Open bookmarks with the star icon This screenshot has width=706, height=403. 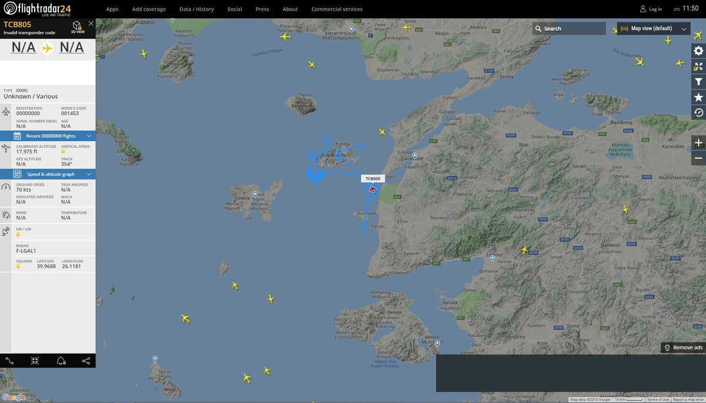point(698,97)
